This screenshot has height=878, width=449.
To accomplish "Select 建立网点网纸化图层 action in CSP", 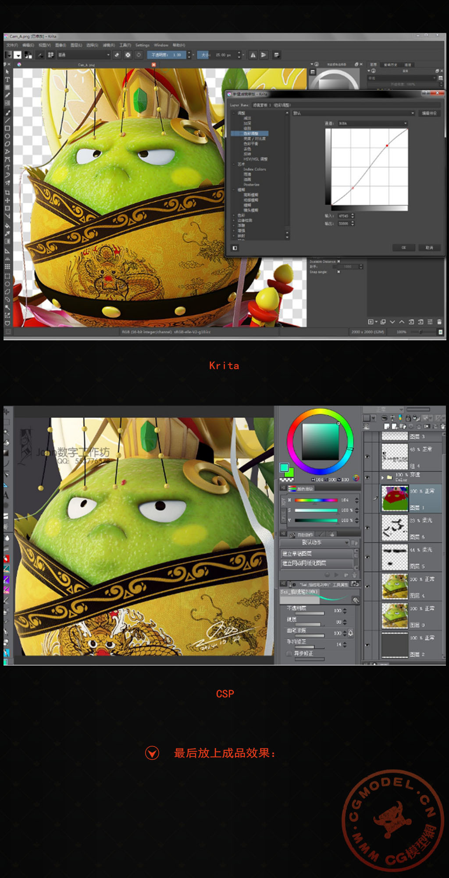I will tap(317, 563).
